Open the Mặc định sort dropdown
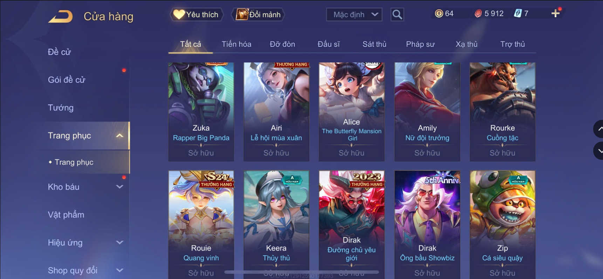Screen dimensions: 603x279 pos(354,15)
